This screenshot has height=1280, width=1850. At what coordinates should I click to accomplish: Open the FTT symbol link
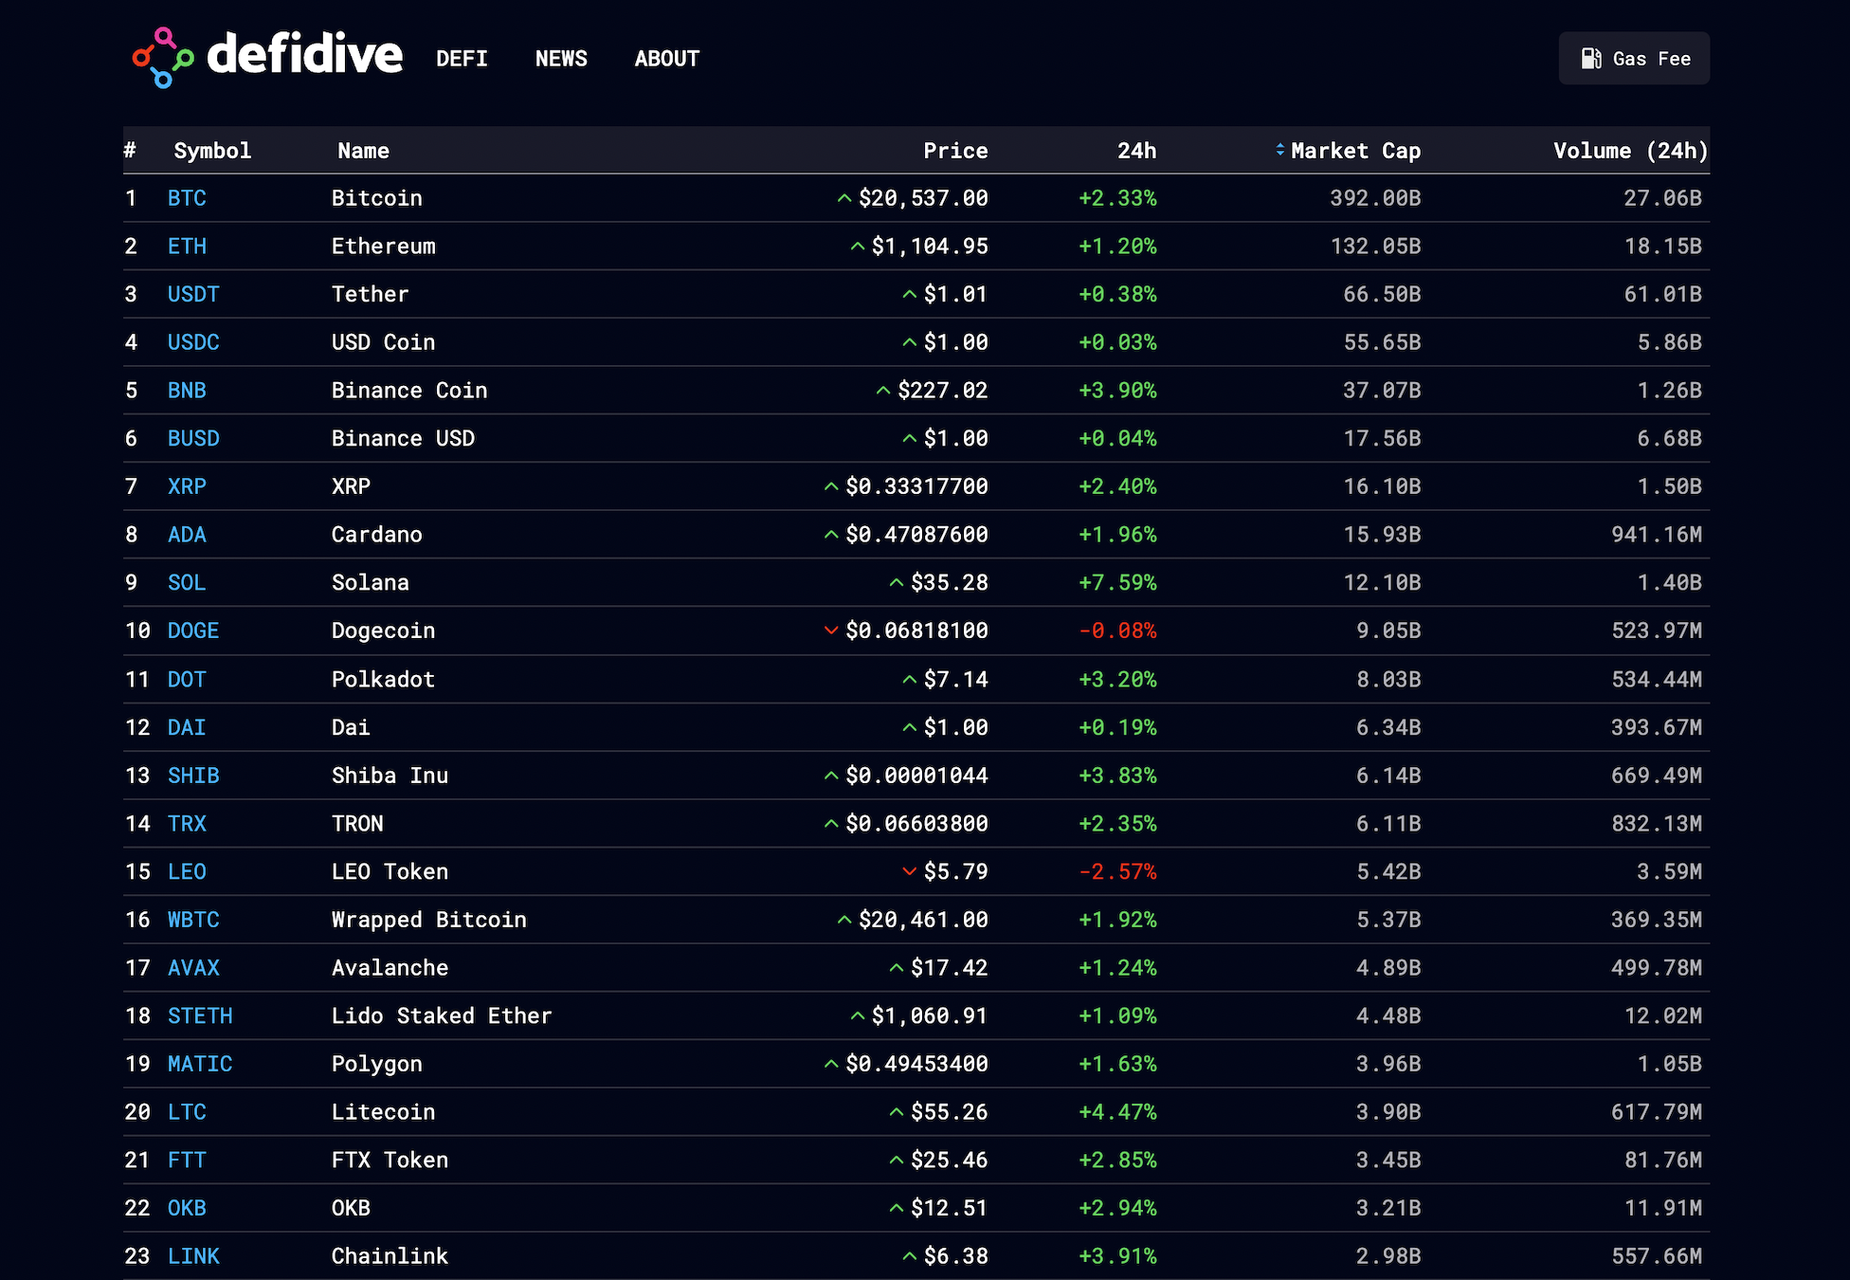pos(187,1160)
